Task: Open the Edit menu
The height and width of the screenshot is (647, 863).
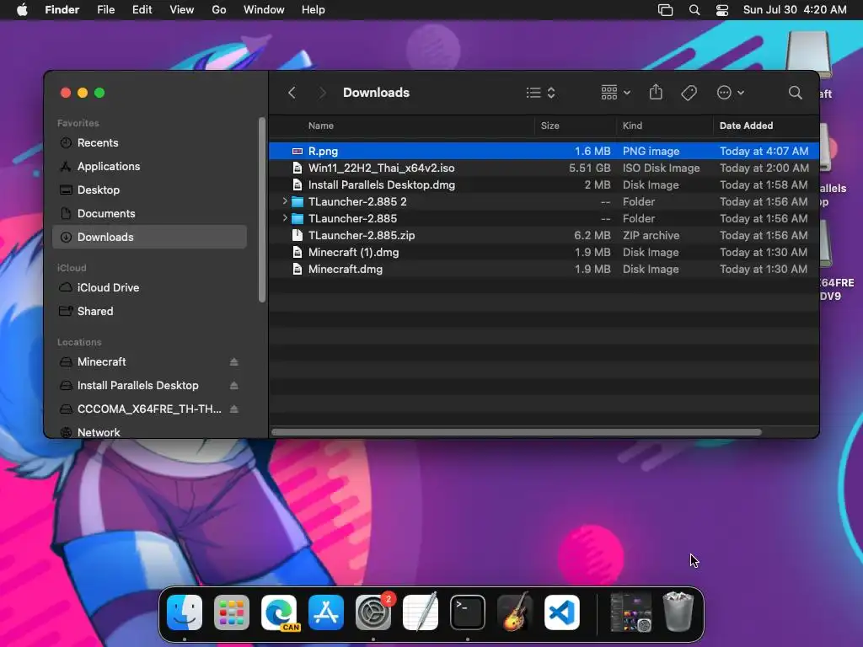Action: click(142, 10)
